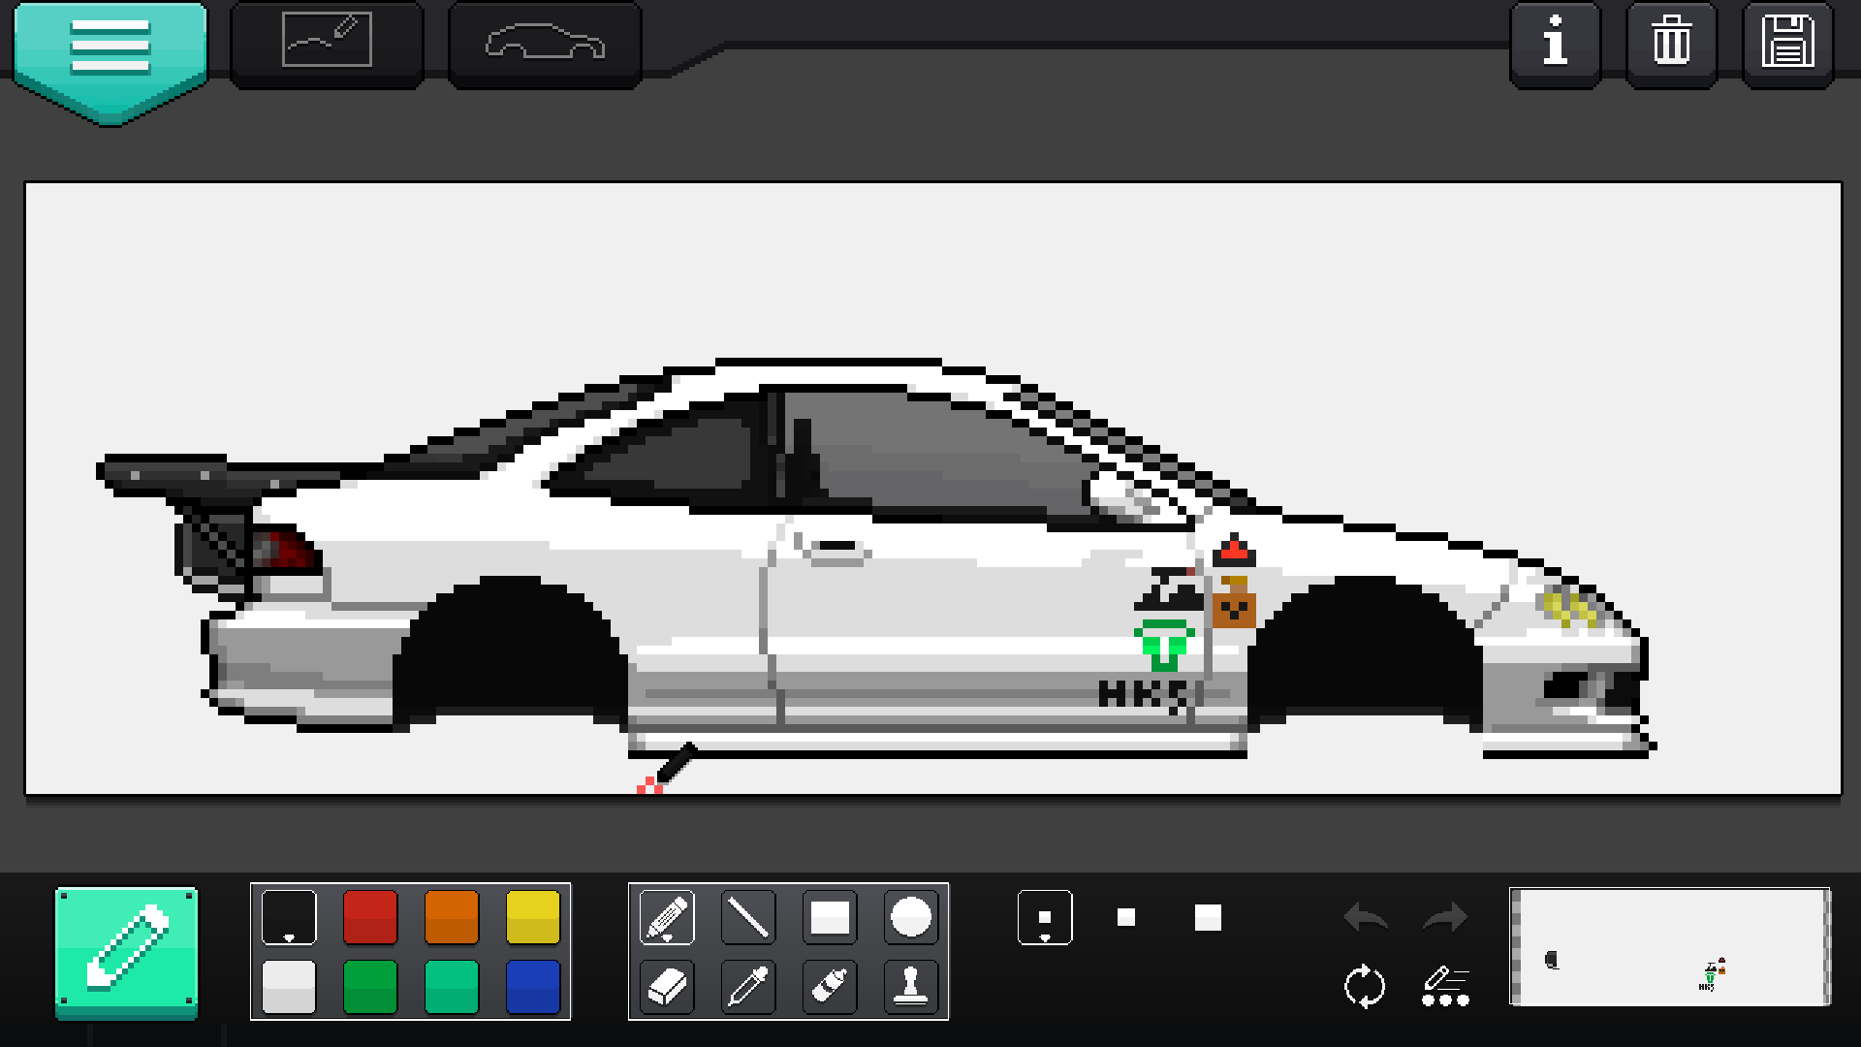Viewport: 1861px width, 1047px height.
Task: Select the spray can tool
Action: coord(830,987)
